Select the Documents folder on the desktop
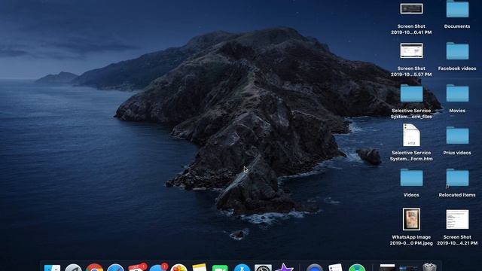 click(x=457, y=9)
